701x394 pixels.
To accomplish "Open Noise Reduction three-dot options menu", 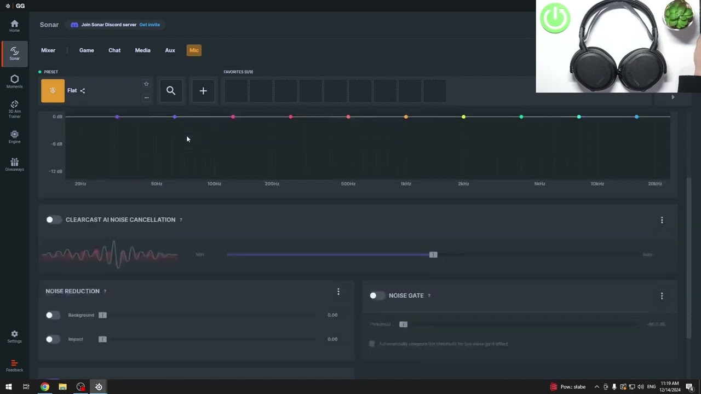I will [x=338, y=292].
